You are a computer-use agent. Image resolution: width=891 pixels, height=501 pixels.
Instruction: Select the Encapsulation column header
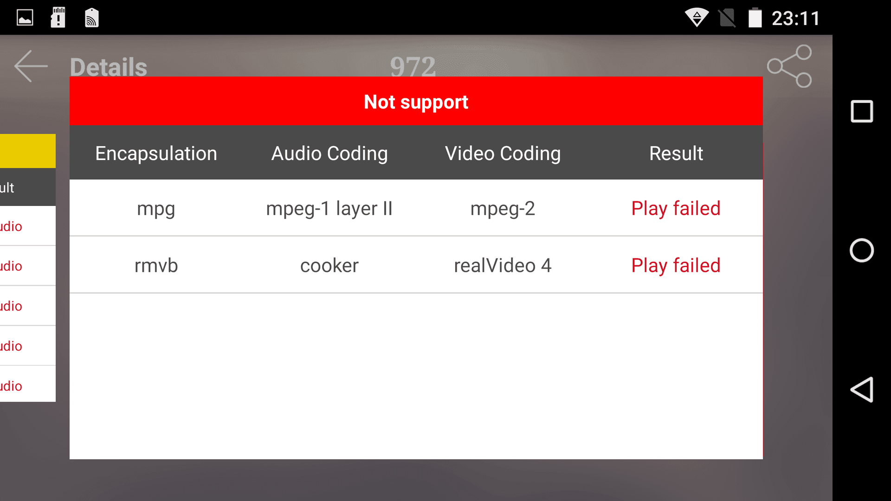[x=156, y=153]
